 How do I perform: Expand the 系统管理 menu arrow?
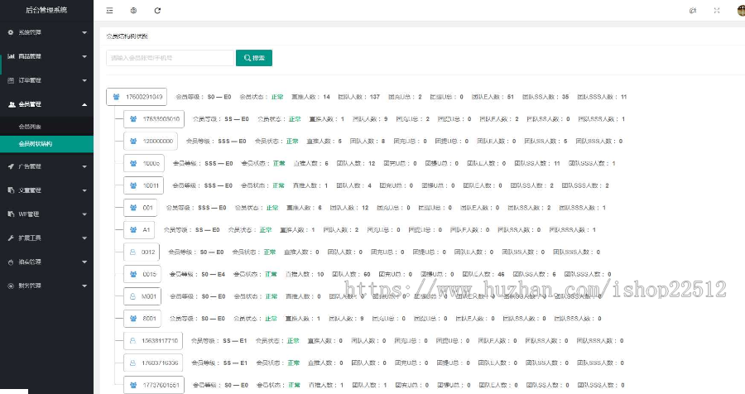[x=84, y=33]
